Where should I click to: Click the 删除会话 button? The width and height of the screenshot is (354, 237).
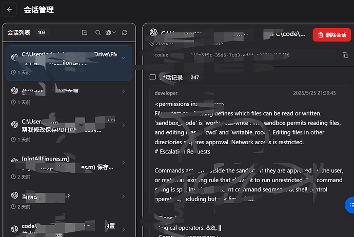coord(332,35)
